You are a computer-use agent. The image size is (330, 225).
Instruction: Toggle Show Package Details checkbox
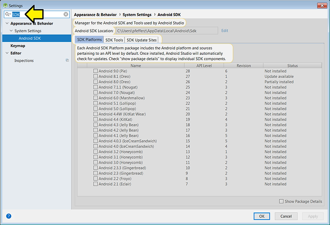[281, 201]
